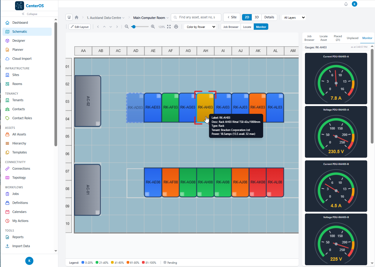Expand the Auckland Data Centre breadcrumb

106,18
